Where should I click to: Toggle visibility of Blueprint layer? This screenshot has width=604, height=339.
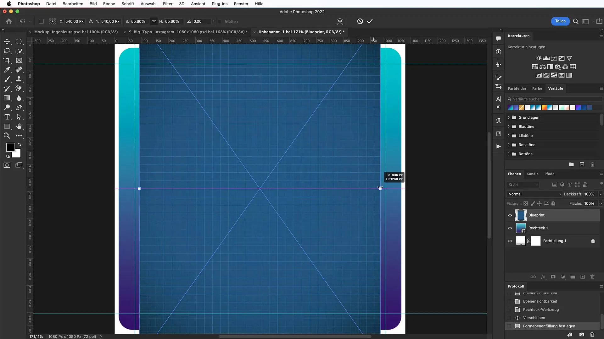(x=510, y=215)
